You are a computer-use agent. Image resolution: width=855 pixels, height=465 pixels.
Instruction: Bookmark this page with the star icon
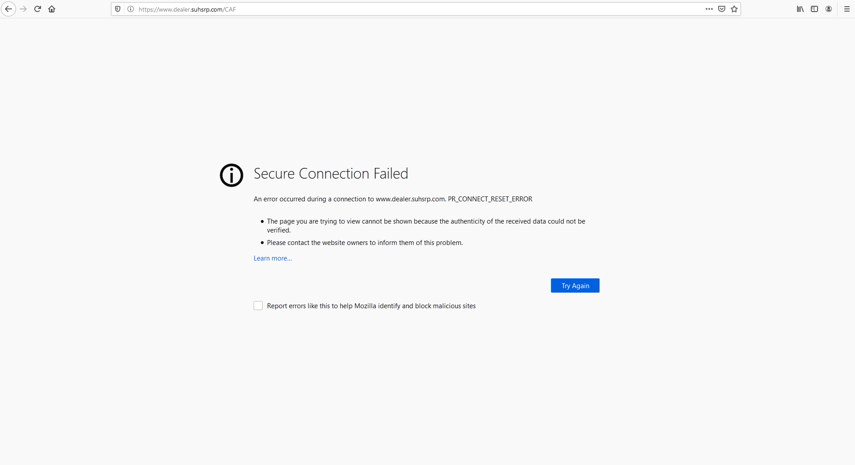pyautogui.click(x=734, y=9)
